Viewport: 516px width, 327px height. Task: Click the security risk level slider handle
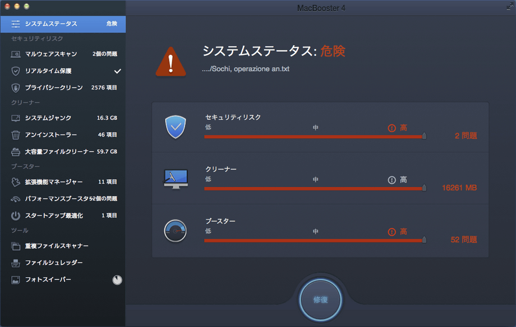tap(424, 136)
